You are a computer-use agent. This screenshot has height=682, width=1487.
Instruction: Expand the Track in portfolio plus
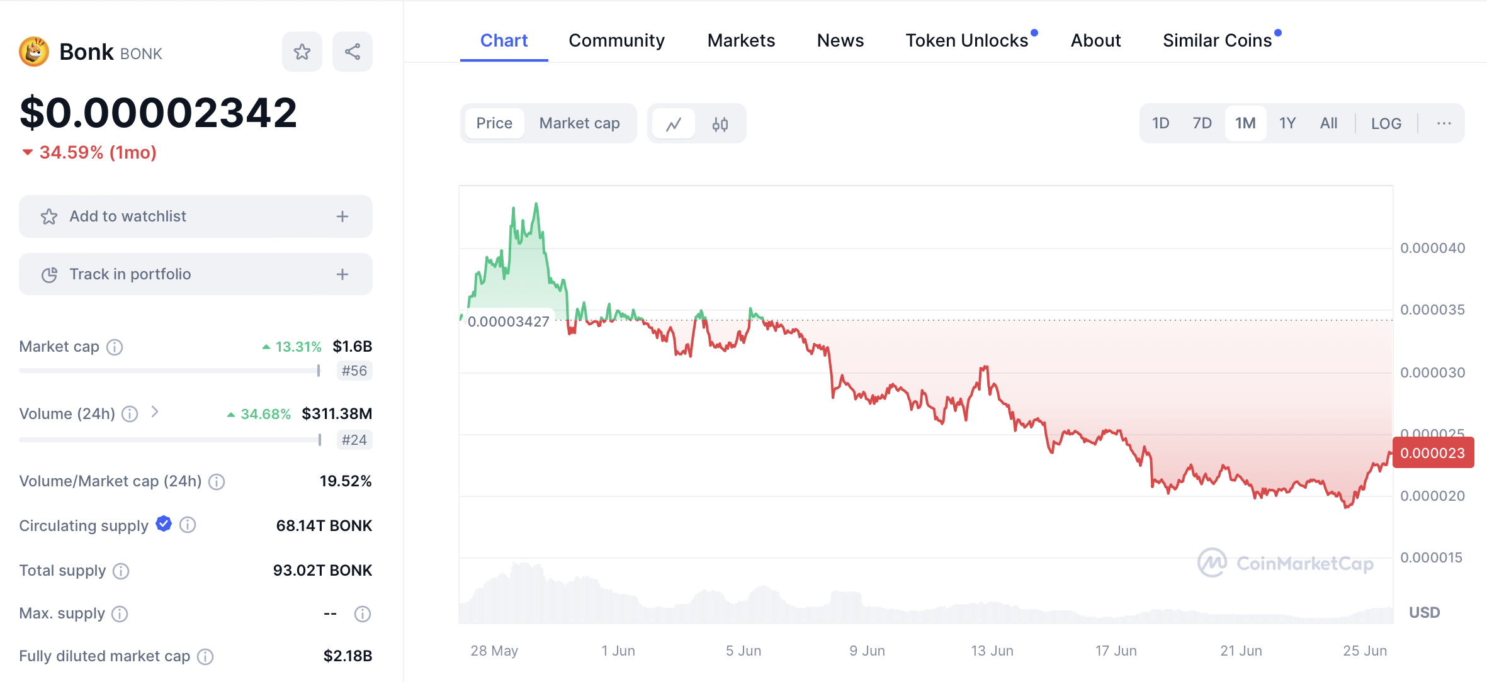point(342,274)
